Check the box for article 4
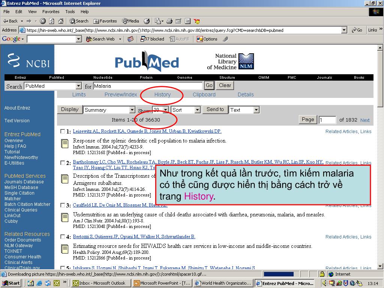 [63, 237]
